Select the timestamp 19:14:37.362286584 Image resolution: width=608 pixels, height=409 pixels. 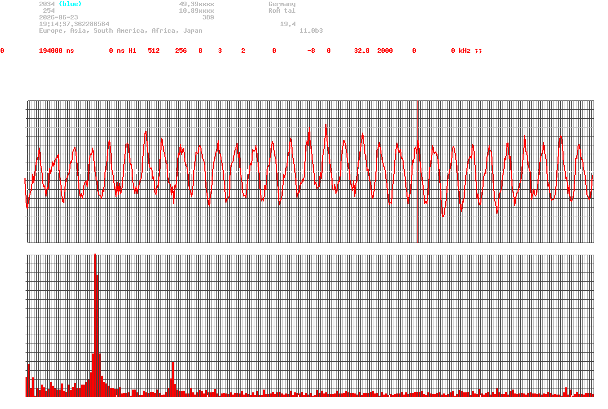[x=74, y=24]
